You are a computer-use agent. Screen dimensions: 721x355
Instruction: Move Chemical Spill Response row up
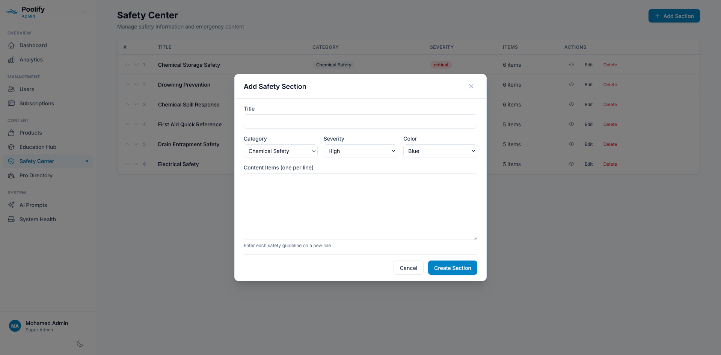pos(127,105)
